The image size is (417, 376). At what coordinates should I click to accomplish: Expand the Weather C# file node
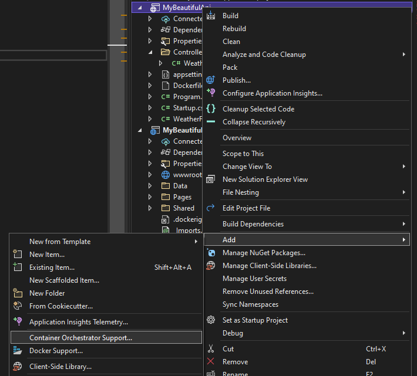[x=160, y=63]
